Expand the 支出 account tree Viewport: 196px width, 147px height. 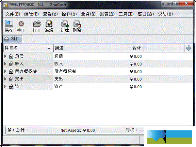click(x=5, y=79)
